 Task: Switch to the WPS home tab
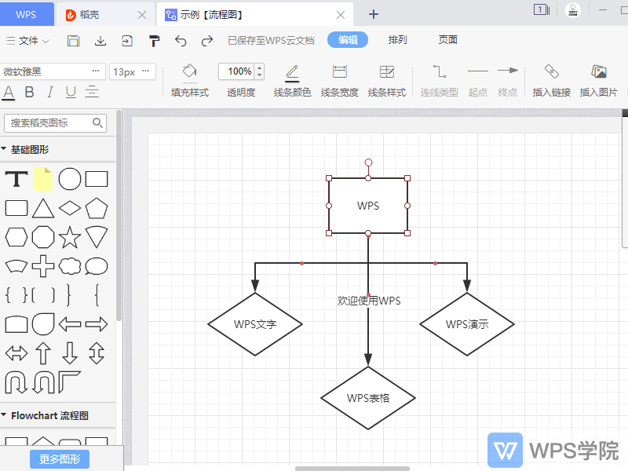(27, 14)
